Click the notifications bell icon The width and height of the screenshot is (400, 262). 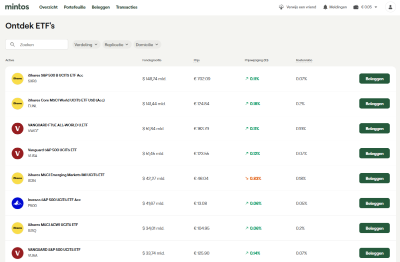(x=325, y=7)
